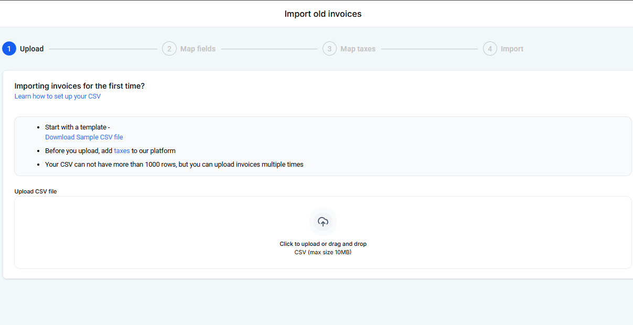Click the 'Import old invoices' page title
Image resolution: width=633 pixels, height=325 pixels.
coord(323,14)
